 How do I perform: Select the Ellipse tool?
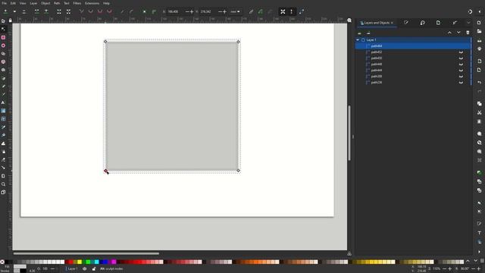3,45
